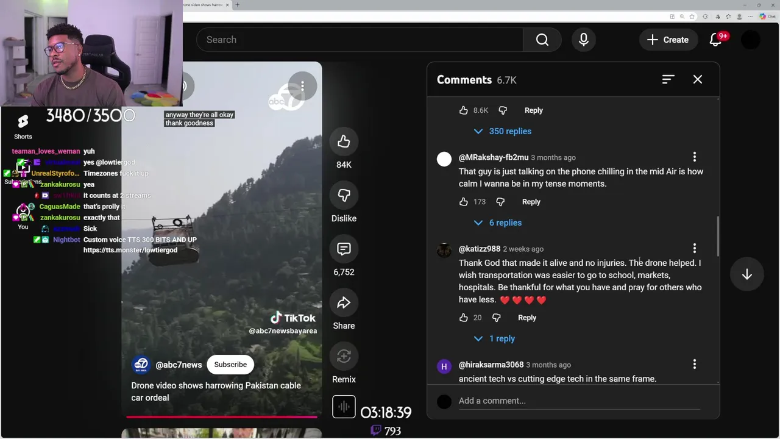Click katizz988's profile avatar
The width and height of the screenshot is (780, 439).
coord(444,251)
